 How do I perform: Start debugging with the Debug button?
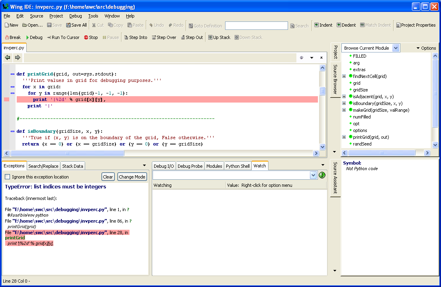point(34,37)
